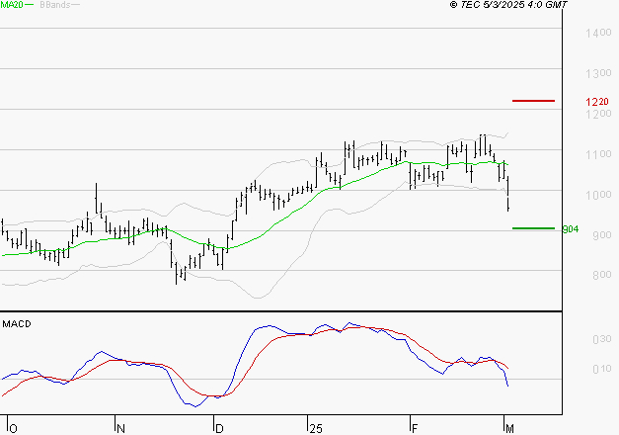Image resolution: width=619 pixels, height=435 pixels.
Task: Click the green support level line
Action: (533, 228)
